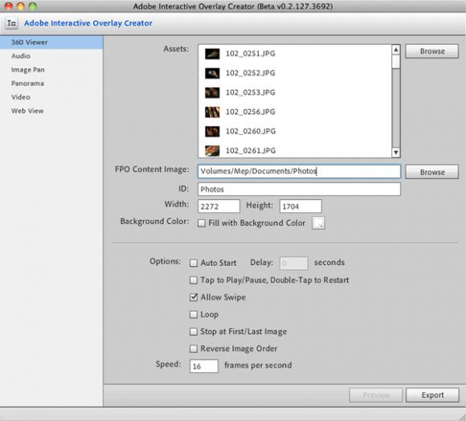Click the assets list scrollbar thumb
The image size is (466, 421).
396,62
